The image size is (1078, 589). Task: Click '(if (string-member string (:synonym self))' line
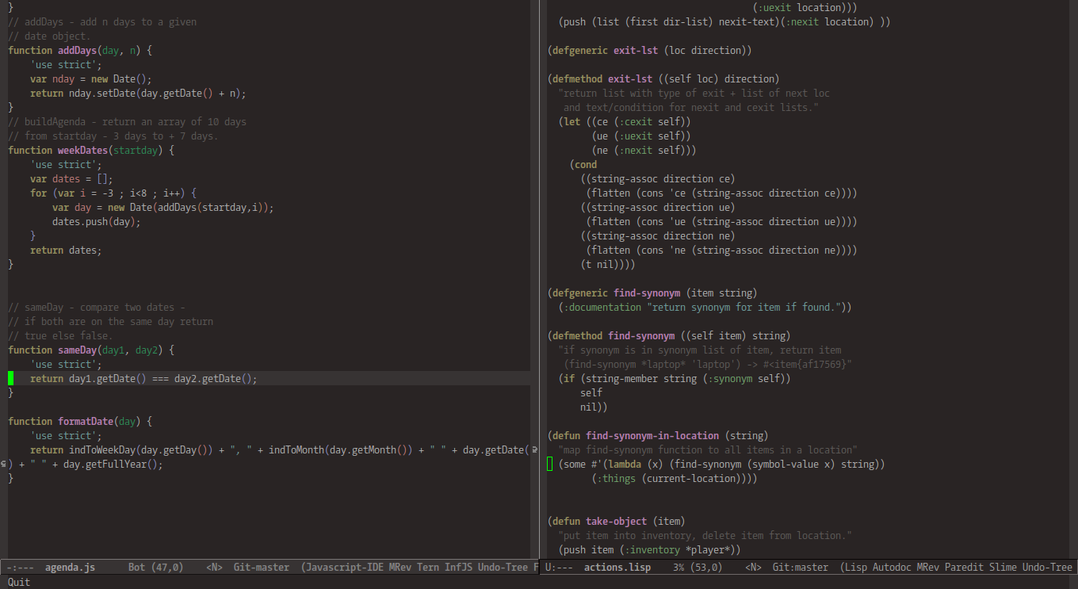(x=675, y=379)
